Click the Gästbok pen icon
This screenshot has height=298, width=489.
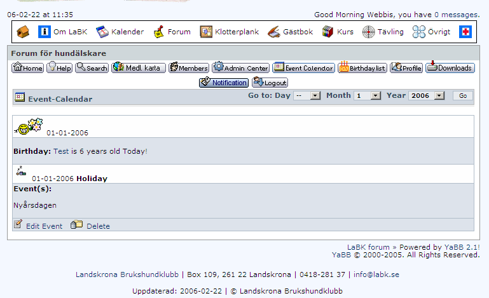(274, 32)
